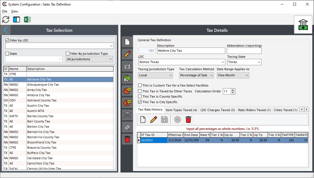Open Taxing Jurisdiction Type Local dropdown

tap(155, 75)
